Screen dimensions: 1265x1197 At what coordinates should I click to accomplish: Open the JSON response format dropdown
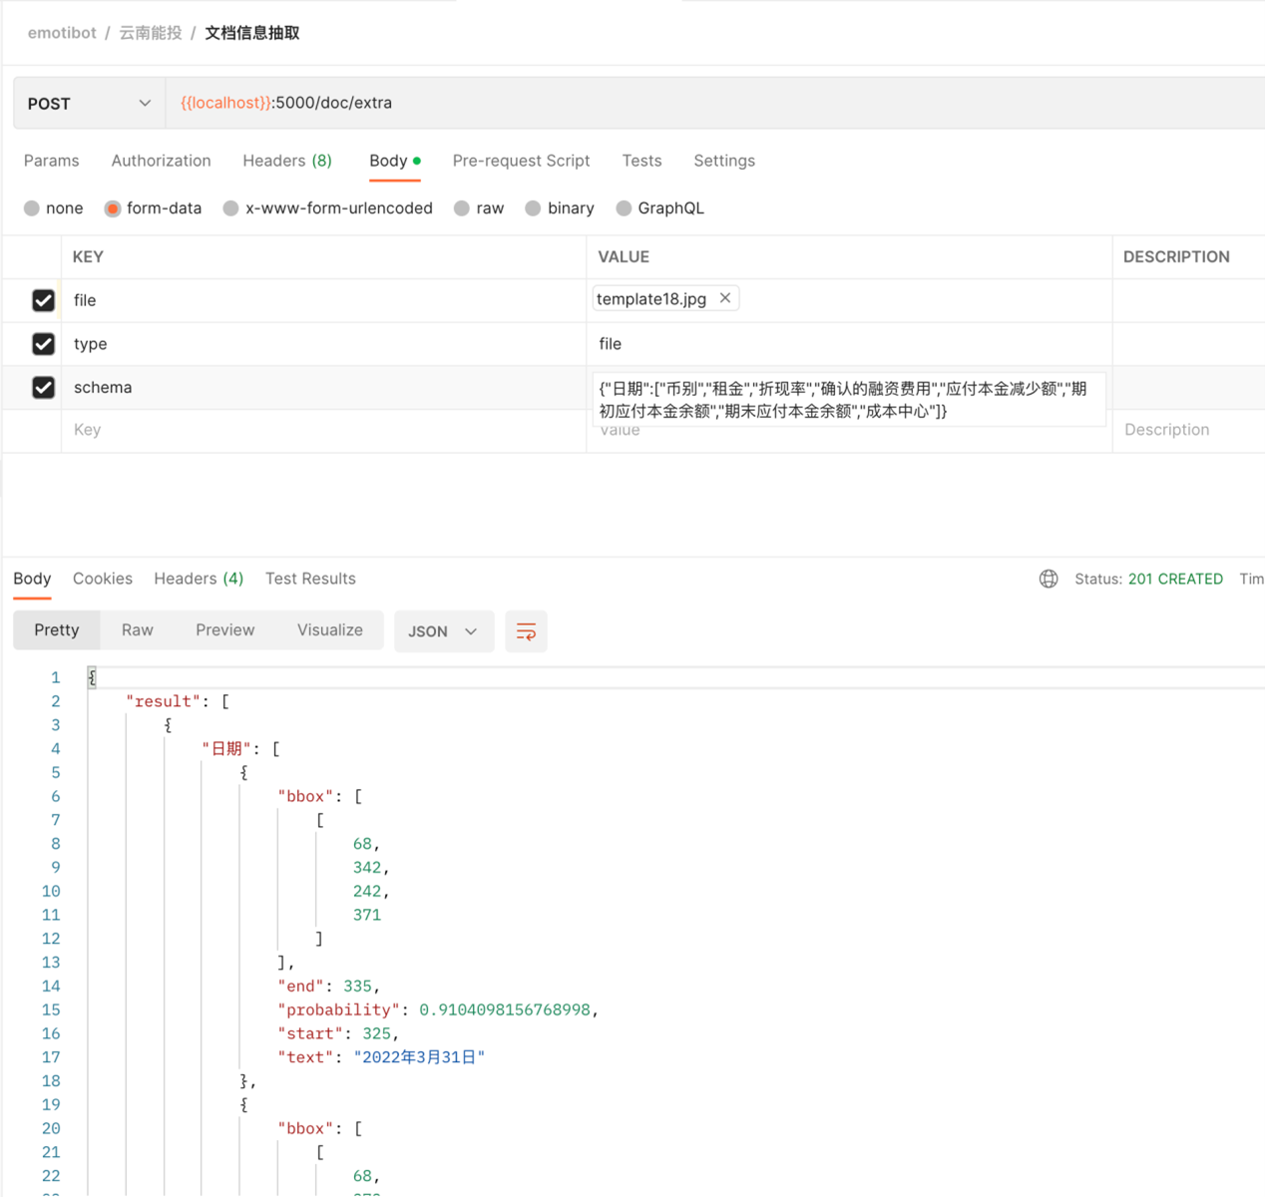click(443, 630)
